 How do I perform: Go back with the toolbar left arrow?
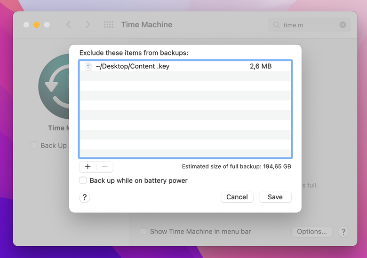coord(68,24)
